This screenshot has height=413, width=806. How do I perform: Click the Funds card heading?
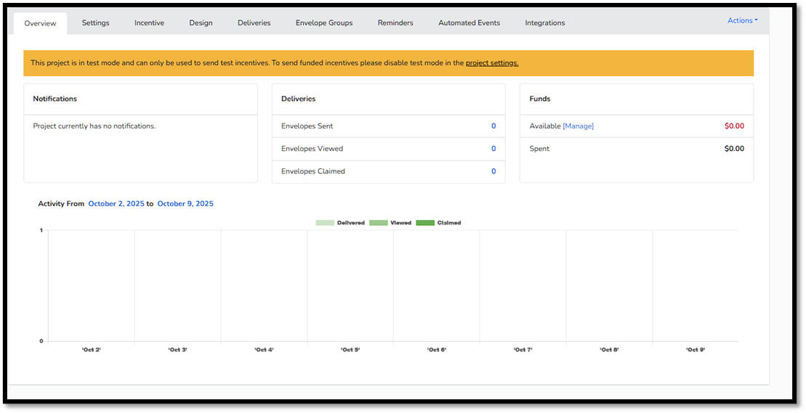(x=540, y=99)
